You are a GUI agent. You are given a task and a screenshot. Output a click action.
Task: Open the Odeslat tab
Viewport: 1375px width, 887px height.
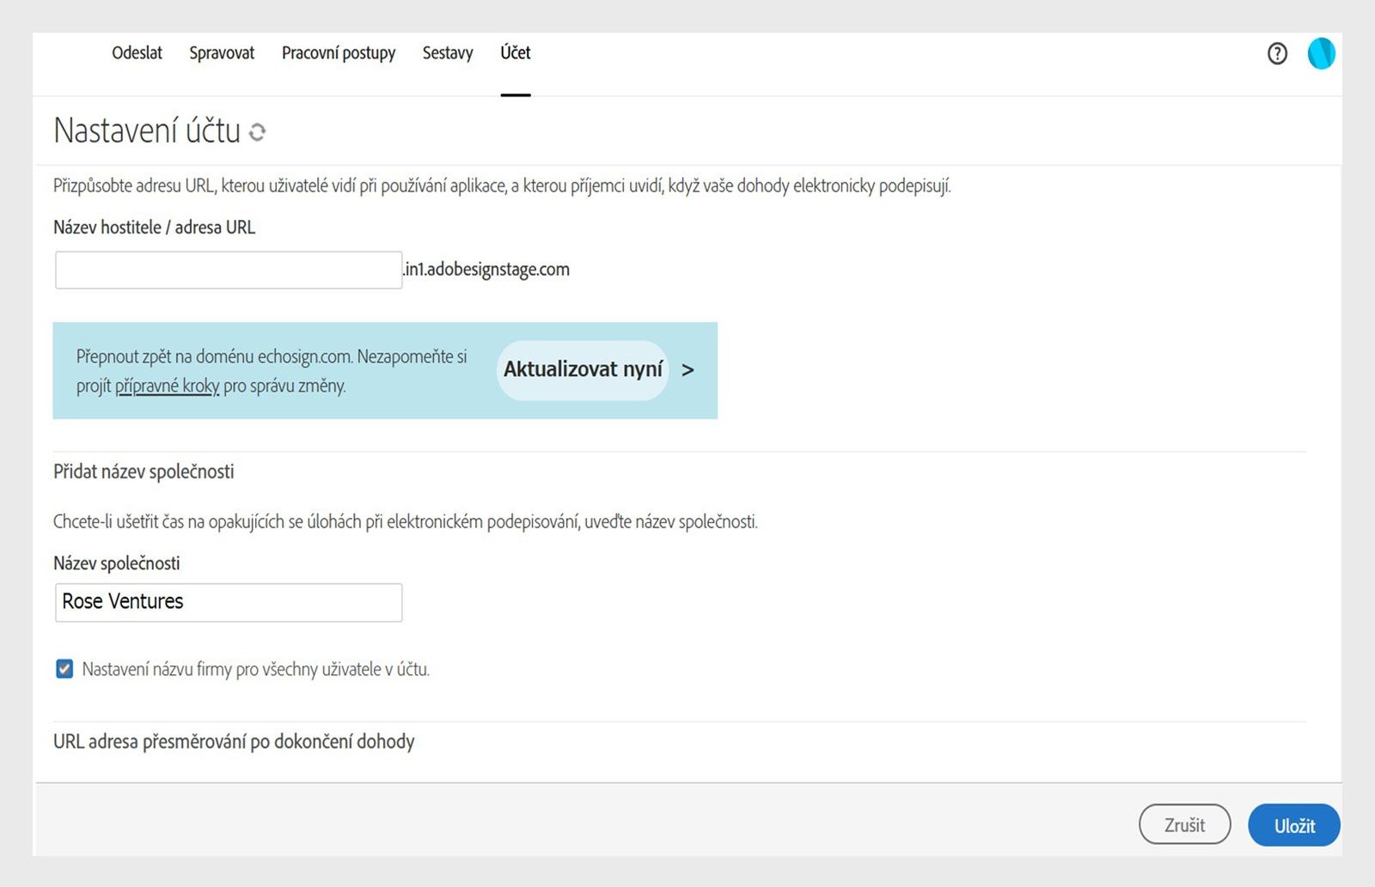point(137,53)
